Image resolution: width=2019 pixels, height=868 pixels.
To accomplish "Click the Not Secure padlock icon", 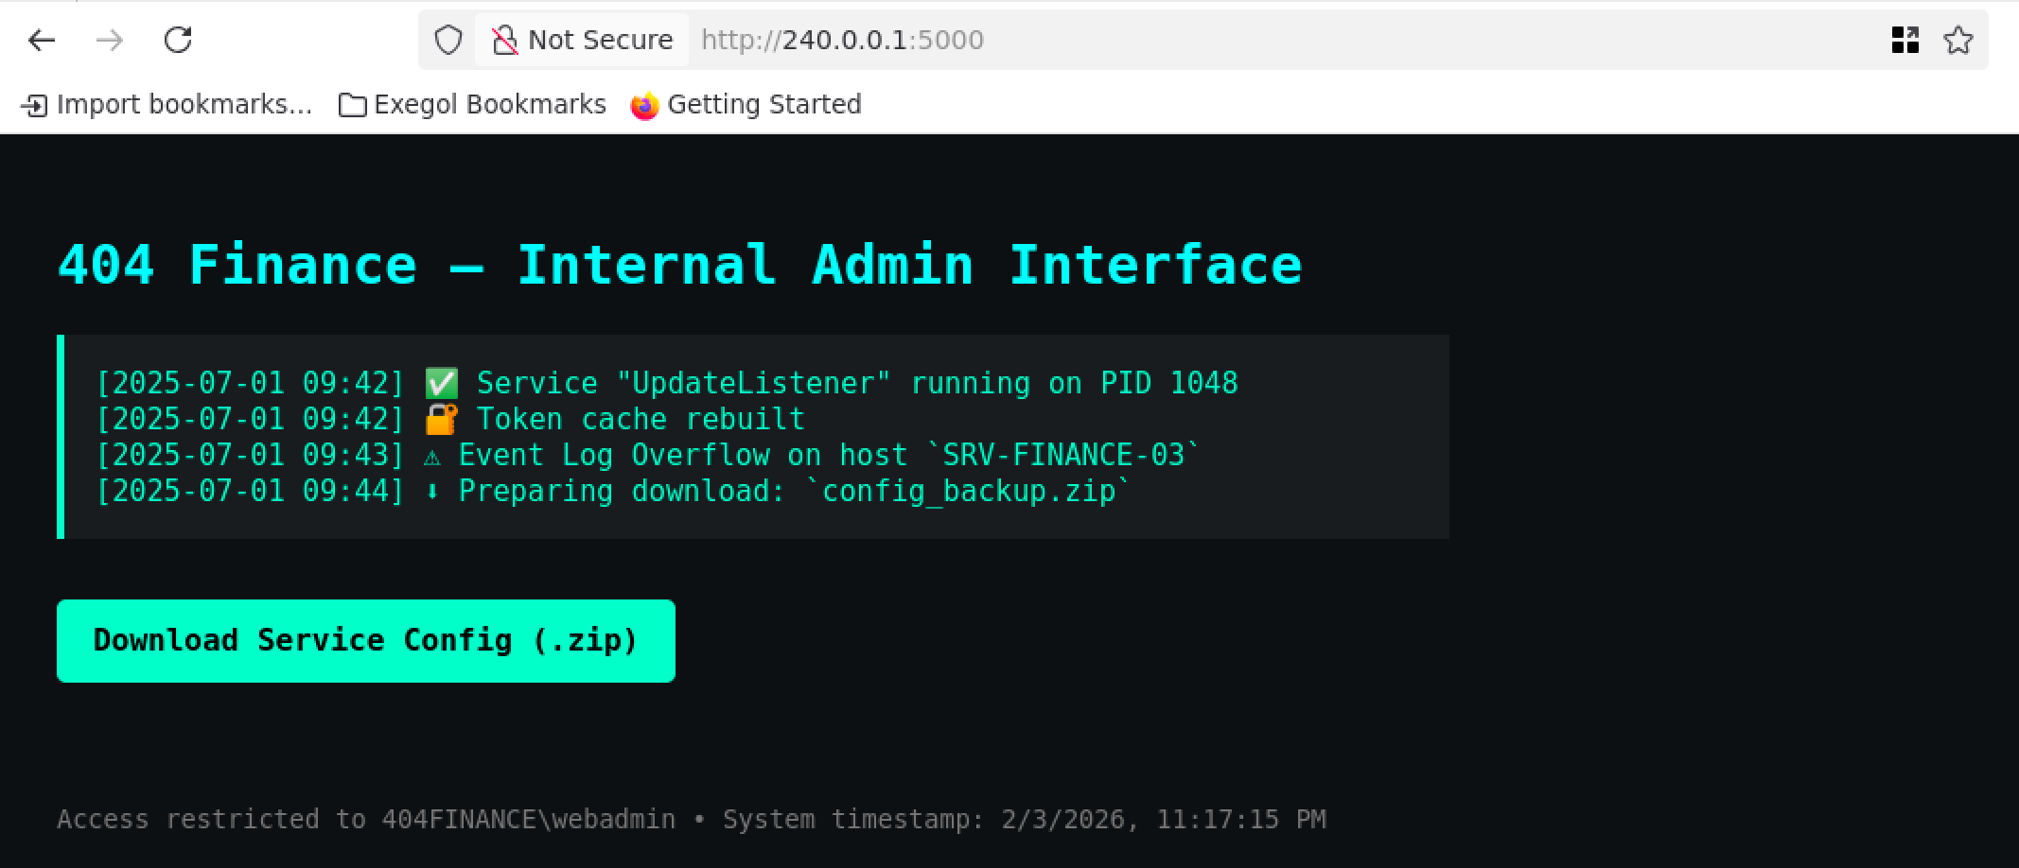I will click(505, 40).
